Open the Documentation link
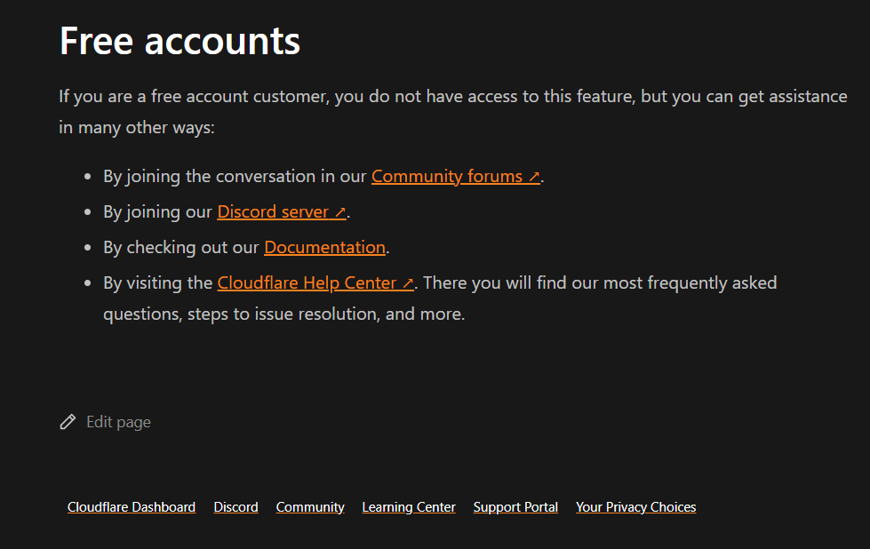 pyautogui.click(x=324, y=247)
